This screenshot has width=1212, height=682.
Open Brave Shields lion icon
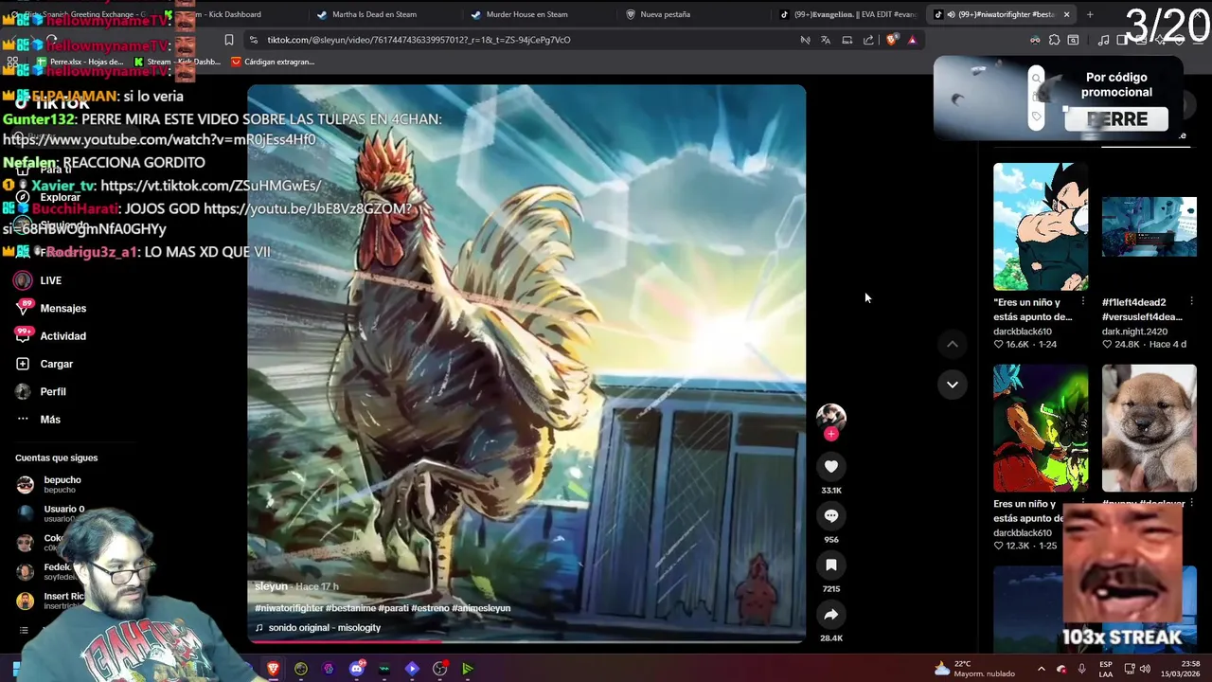[891, 40]
